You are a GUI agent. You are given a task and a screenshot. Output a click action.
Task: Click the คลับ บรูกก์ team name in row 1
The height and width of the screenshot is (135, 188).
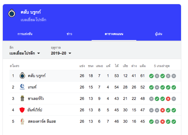click(37, 76)
